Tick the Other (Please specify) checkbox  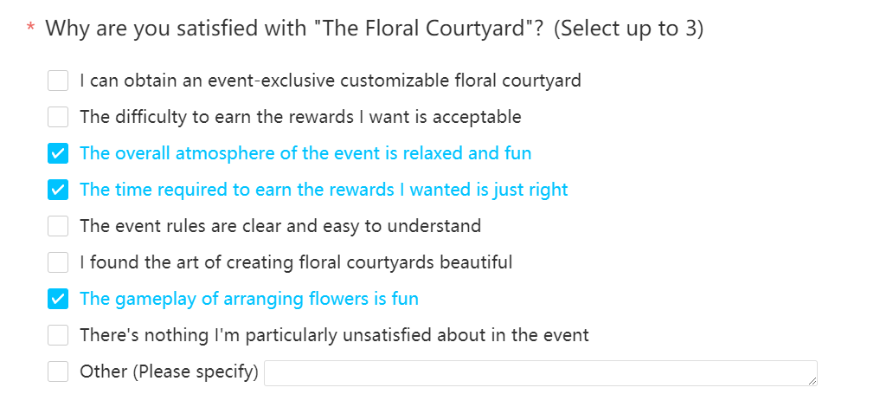[x=58, y=371]
